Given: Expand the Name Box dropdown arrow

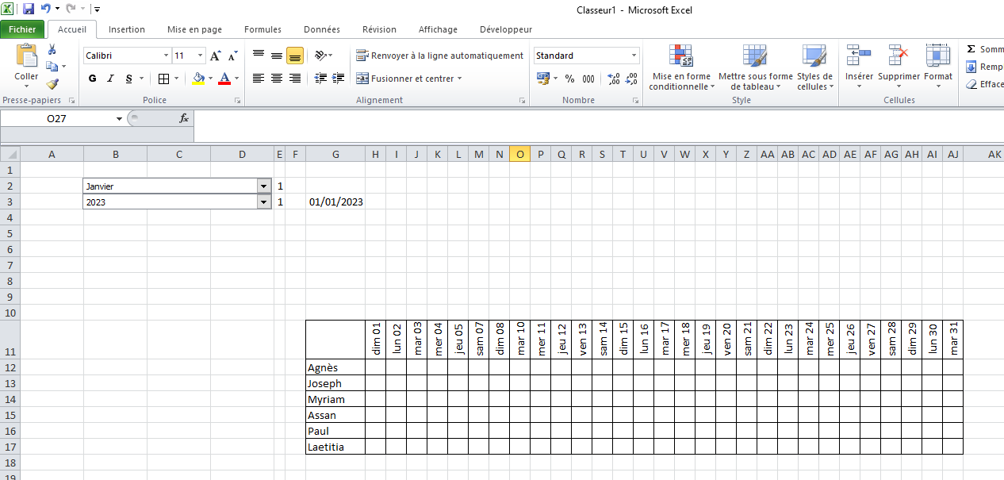Looking at the screenshot, I should pos(120,118).
